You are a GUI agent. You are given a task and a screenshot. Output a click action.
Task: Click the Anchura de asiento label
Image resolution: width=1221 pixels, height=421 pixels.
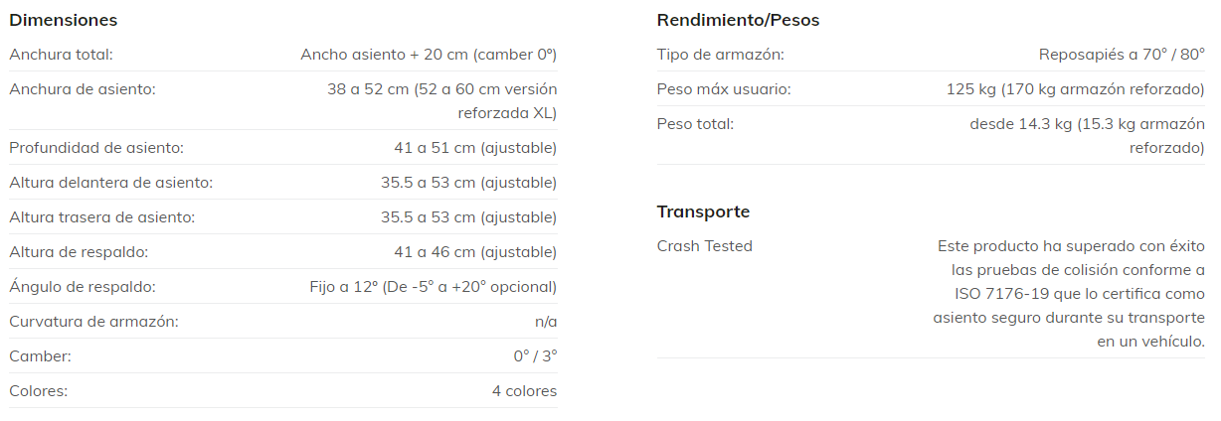pyautogui.click(x=83, y=89)
